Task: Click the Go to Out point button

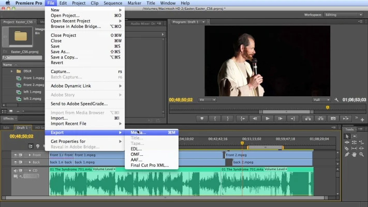Action: (x=293, y=119)
